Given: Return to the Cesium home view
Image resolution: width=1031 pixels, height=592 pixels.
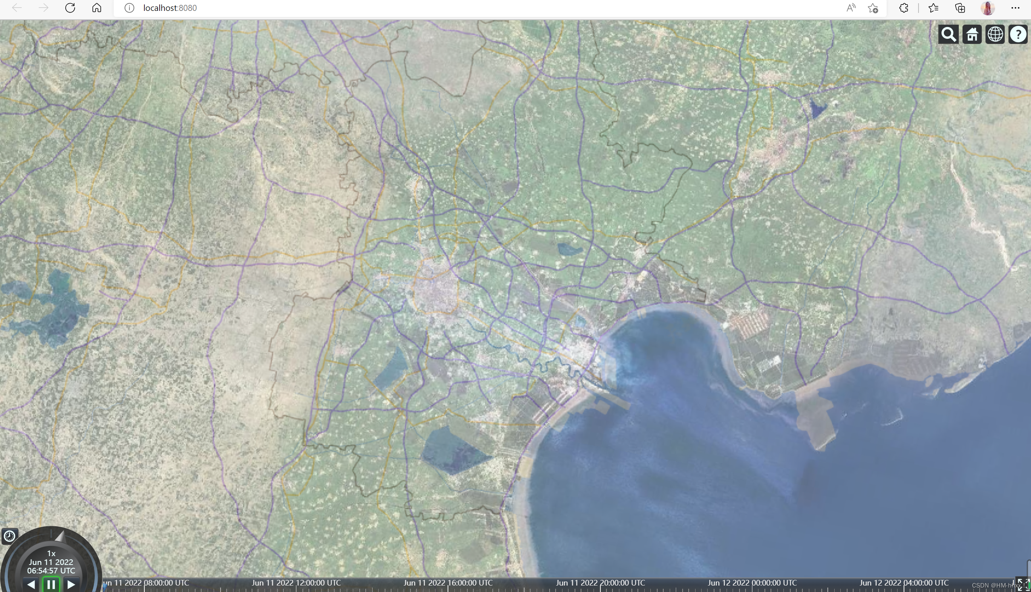Looking at the screenshot, I should coord(972,35).
